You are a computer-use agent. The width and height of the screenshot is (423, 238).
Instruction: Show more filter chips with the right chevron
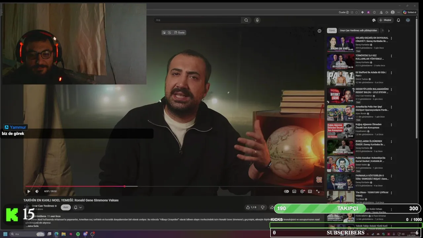pyautogui.click(x=389, y=31)
